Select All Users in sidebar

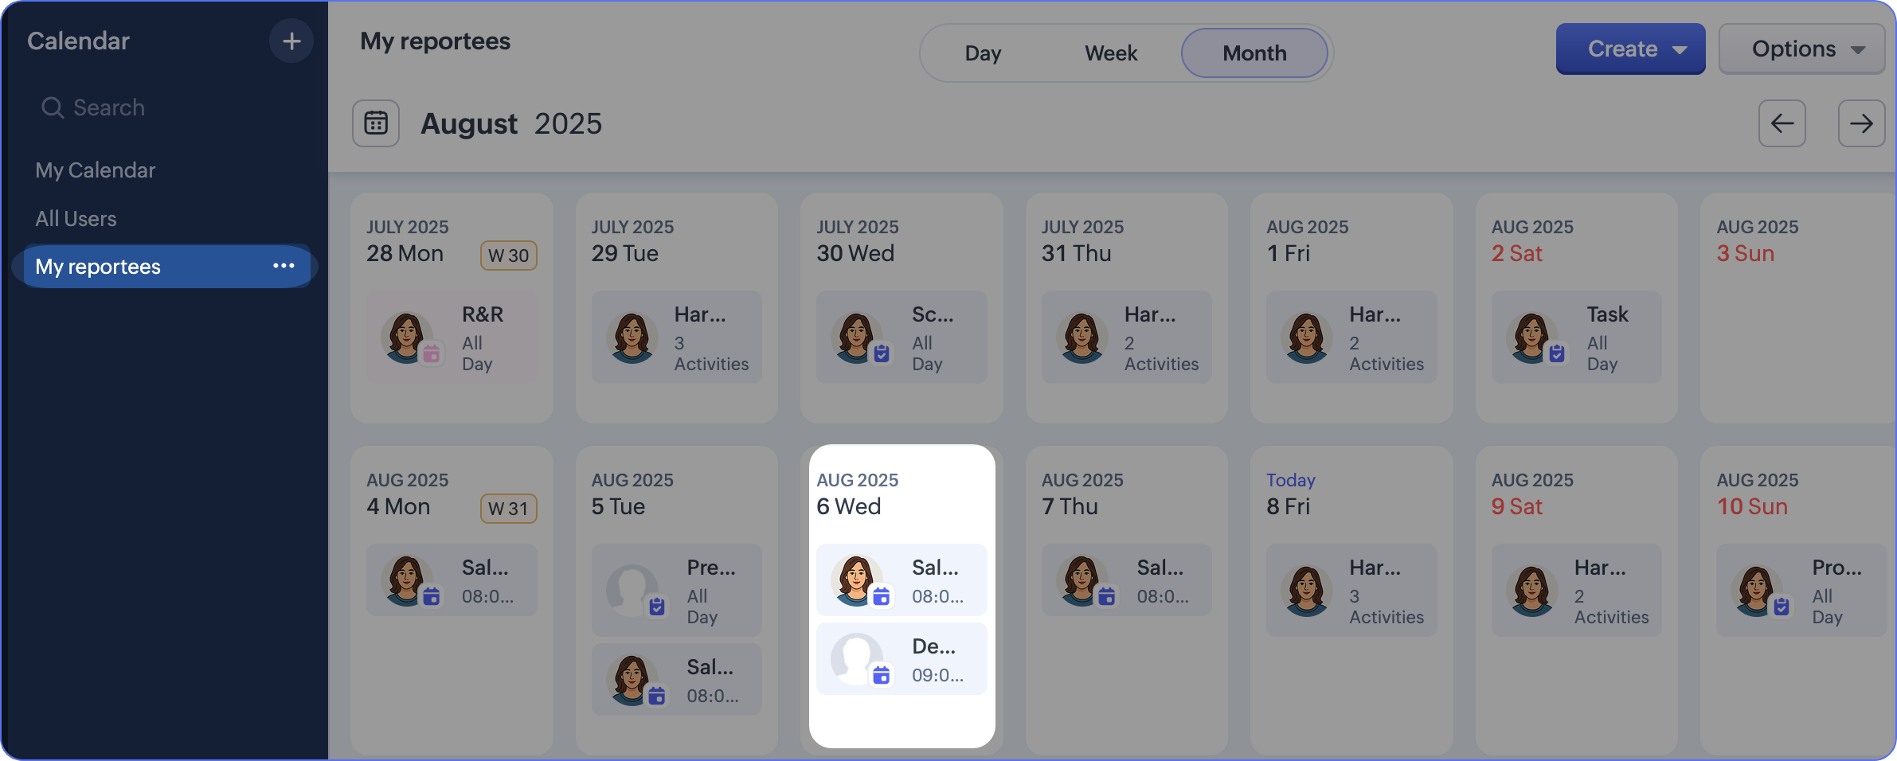[76, 219]
